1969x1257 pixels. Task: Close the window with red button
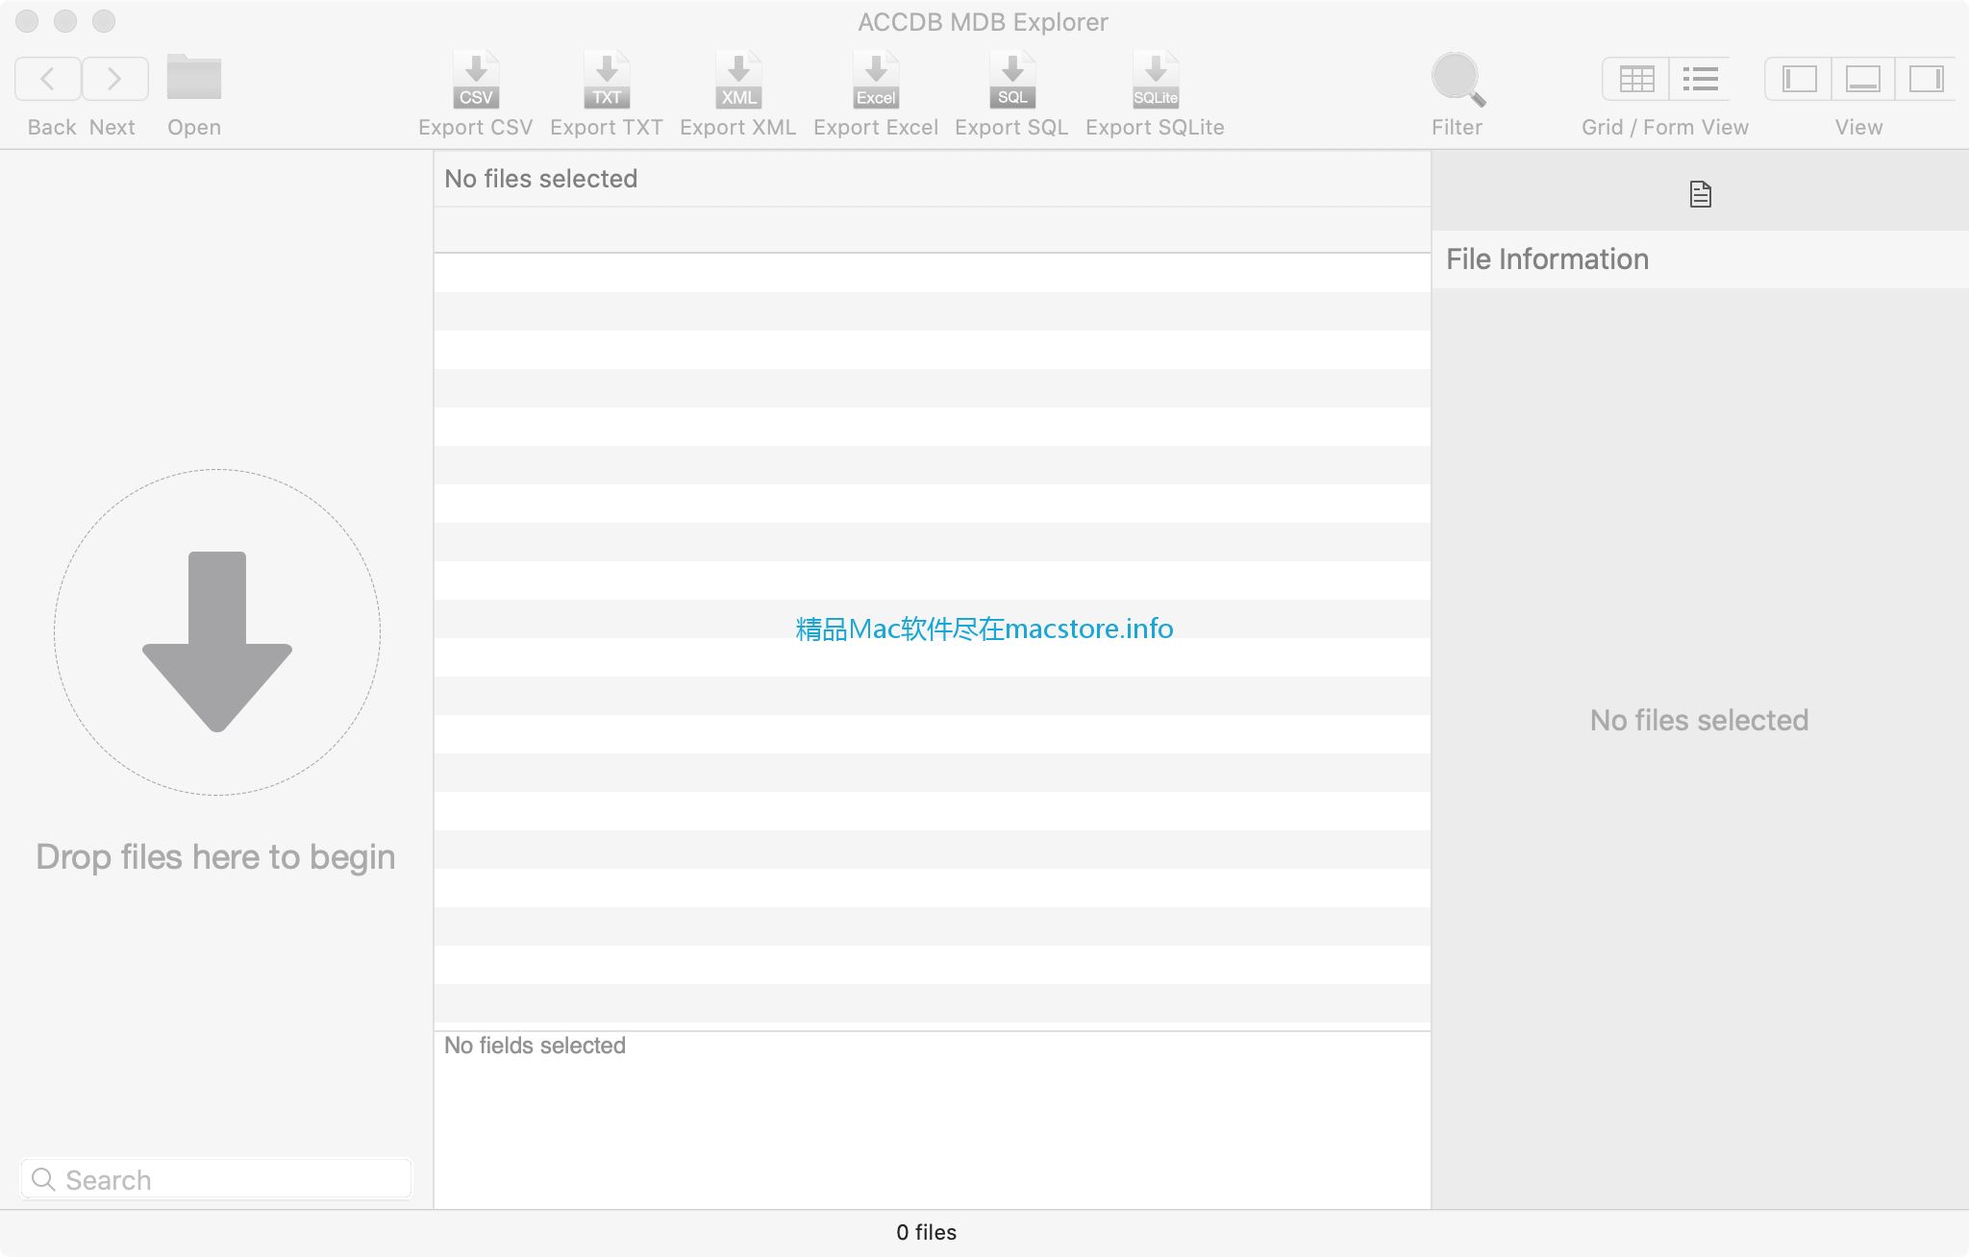(x=27, y=21)
